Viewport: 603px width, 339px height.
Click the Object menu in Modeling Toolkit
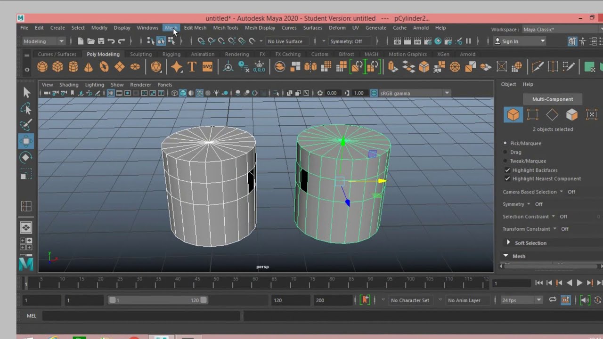point(508,84)
